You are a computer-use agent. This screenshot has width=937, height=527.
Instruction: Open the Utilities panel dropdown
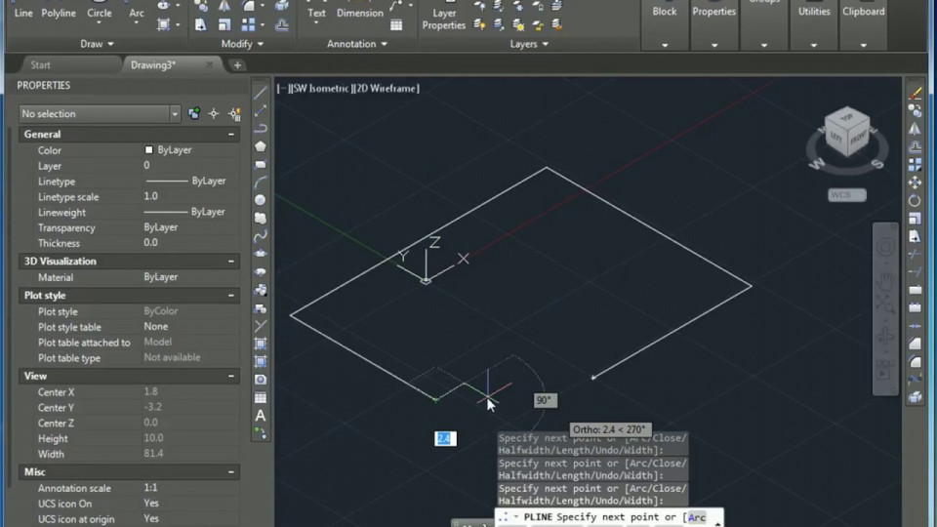(x=813, y=45)
